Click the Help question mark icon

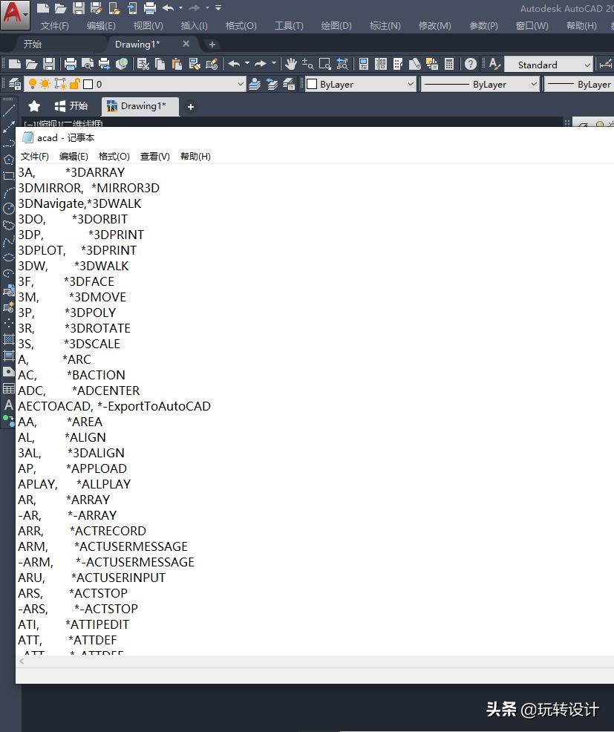[471, 64]
